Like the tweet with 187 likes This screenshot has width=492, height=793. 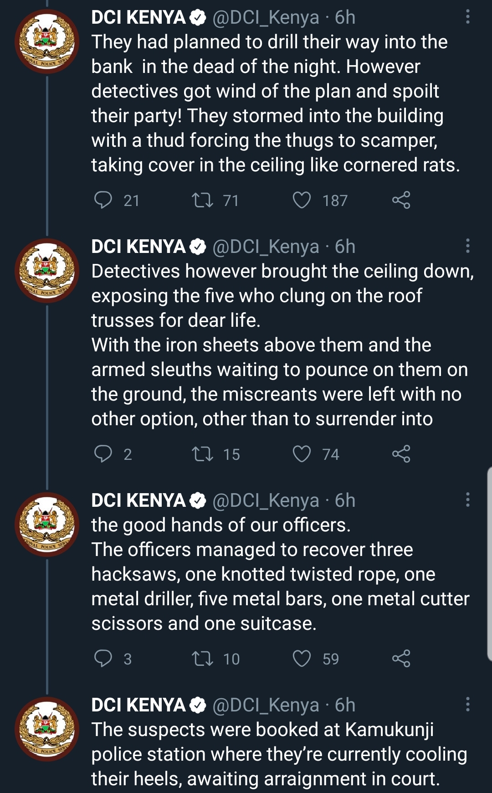click(x=302, y=200)
